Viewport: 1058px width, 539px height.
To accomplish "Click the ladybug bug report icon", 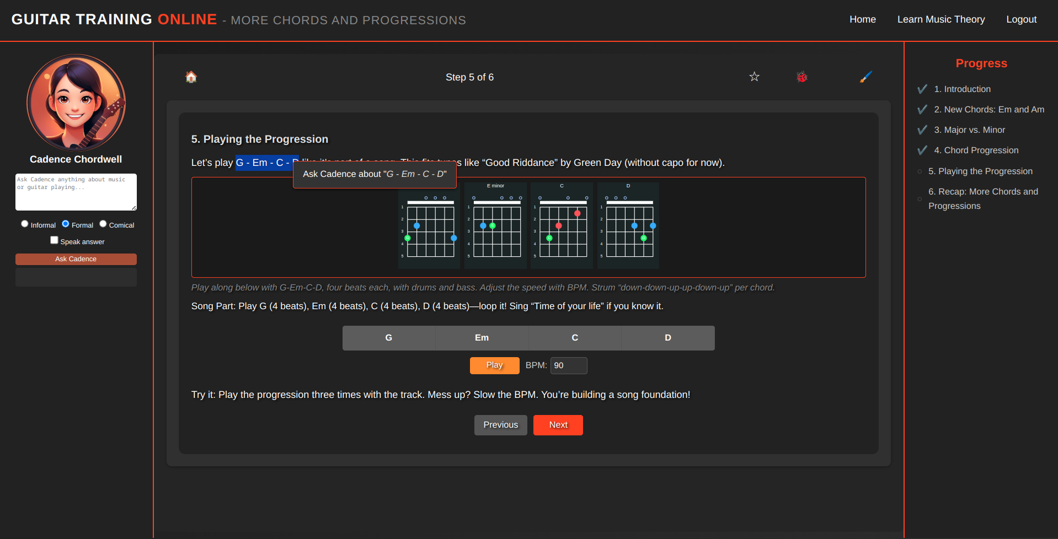I will pos(801,77).
